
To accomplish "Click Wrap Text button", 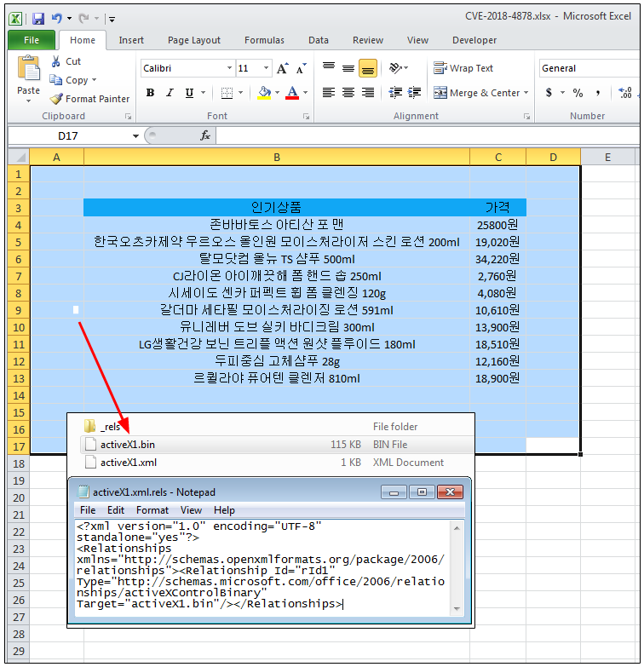I will (x=463, y=68).
